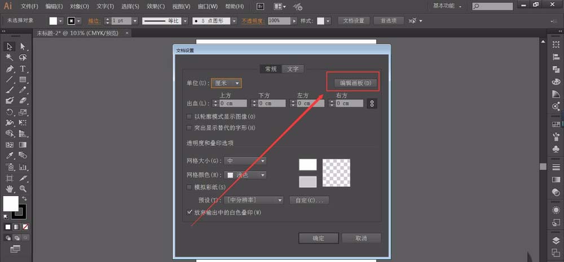Click the 编辑画板 button
The width and height of the screenshot is (564, 262).
[352, 83]
